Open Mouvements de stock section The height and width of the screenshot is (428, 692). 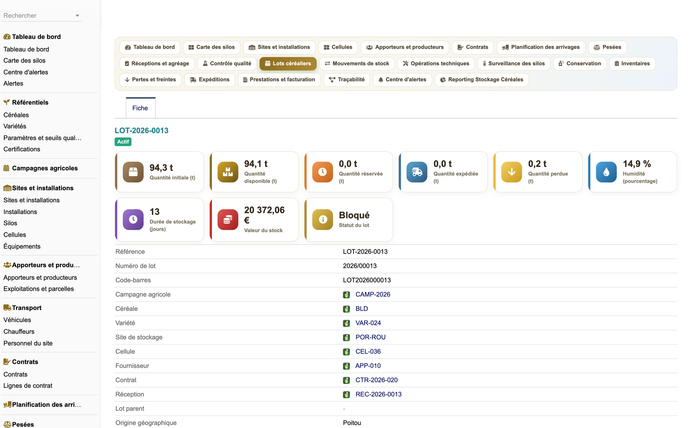coord(357,64)
